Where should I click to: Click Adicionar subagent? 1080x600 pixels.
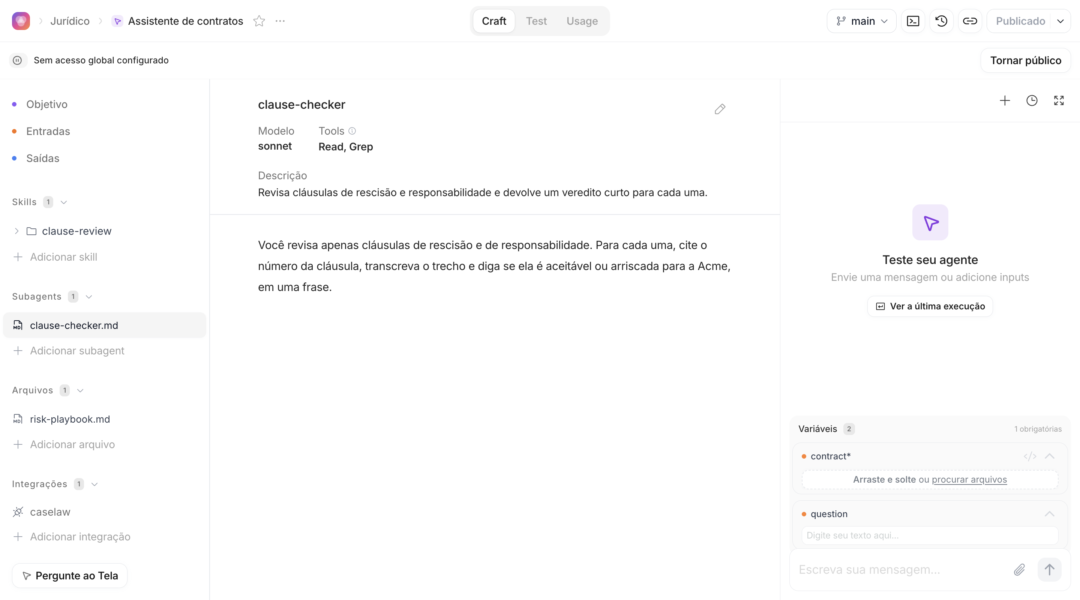pos(69,351)
